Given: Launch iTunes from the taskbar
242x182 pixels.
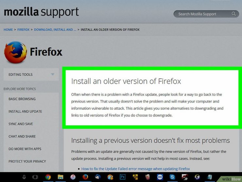Looking at the screenshot, I should point(73,177).
